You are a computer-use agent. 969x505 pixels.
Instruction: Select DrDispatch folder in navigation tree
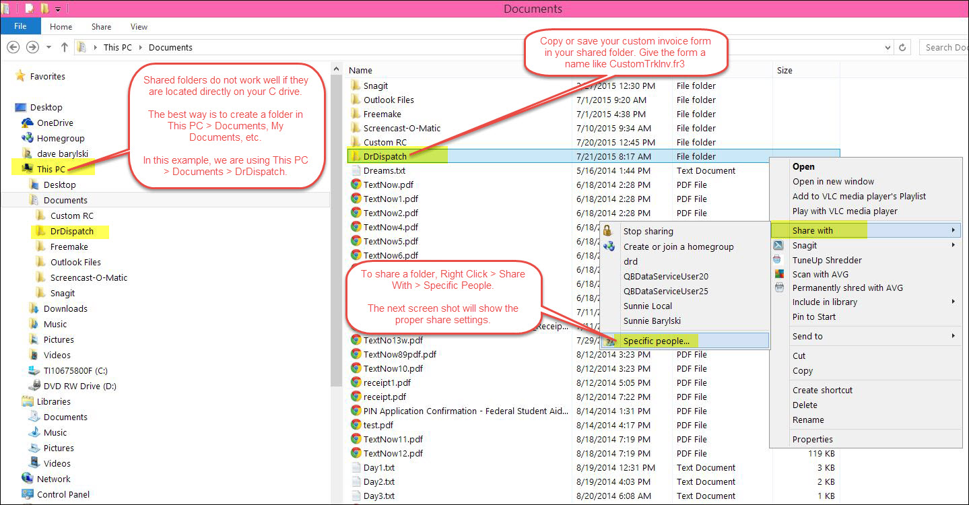[x=71, y=231]
